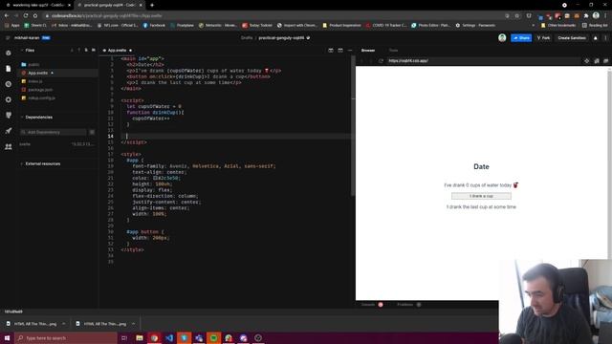The image size is (612, 344).
Task: Click the blue Share button
Action: pyautogui.click(x=521, y=38)
